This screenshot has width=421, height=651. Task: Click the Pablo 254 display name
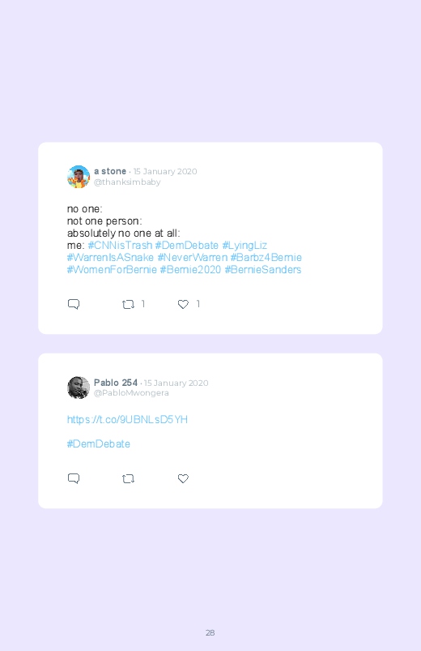click(x=116, y=383)
